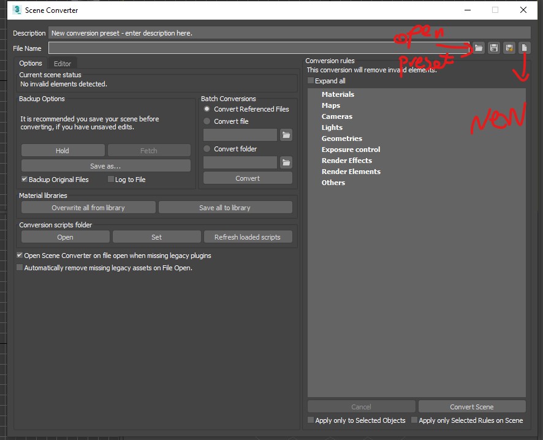Image resolution: width=543 pixels, height=440 pixels.
Task: Enable the Log to File checkbox
Action: click(x=111, y=180)
